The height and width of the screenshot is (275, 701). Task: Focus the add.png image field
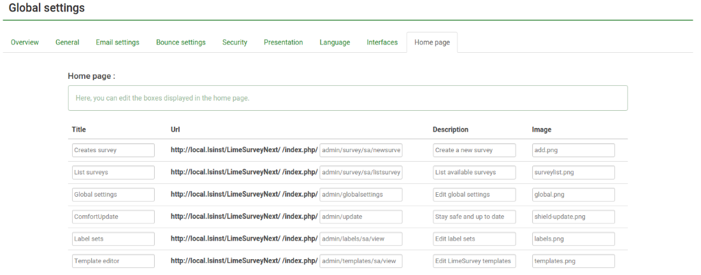point(573,150)
